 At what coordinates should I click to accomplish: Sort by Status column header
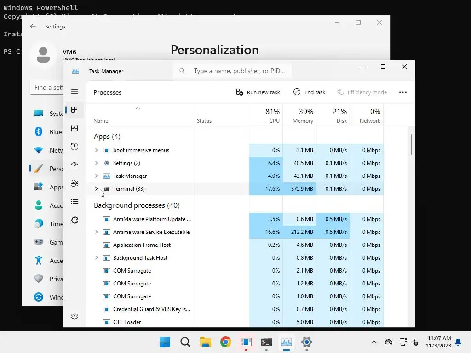tap(221, 115)
